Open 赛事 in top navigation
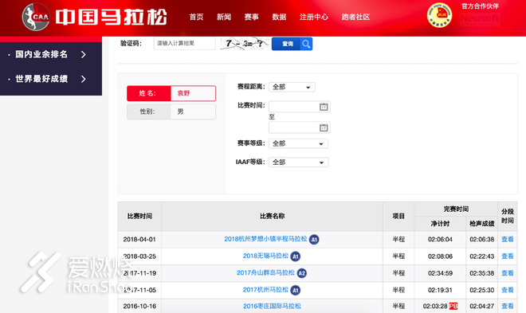The height and width of the screenshot is (313, 526). click(x=251, y=17)
